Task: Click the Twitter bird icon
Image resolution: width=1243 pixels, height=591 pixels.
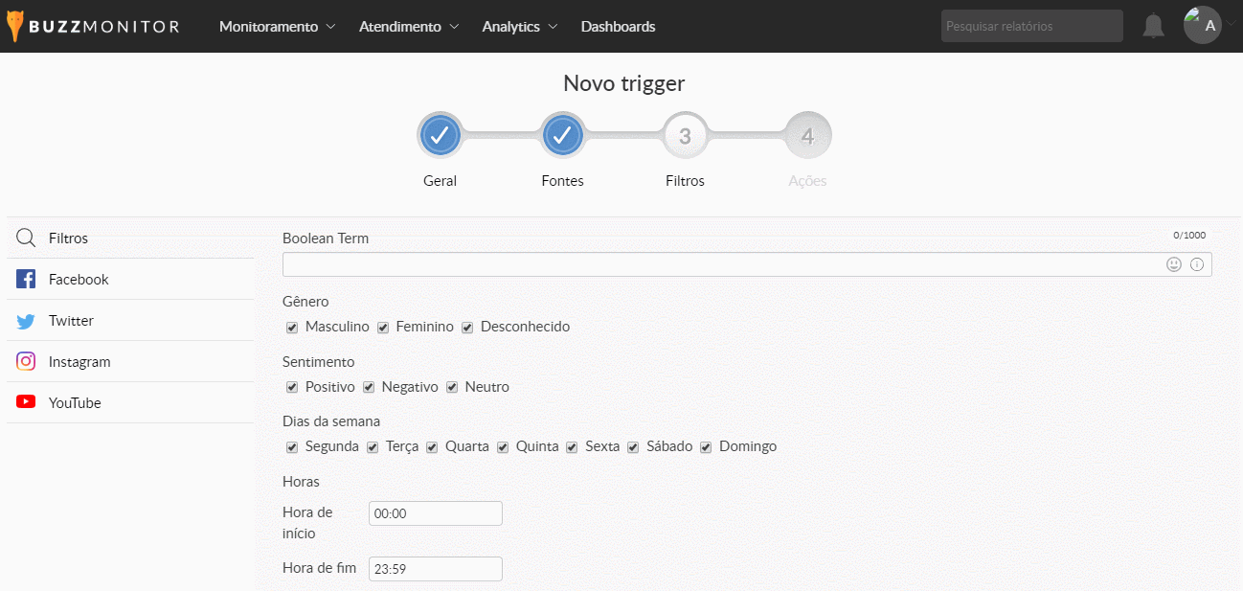Action: click(x=26, y=321)
